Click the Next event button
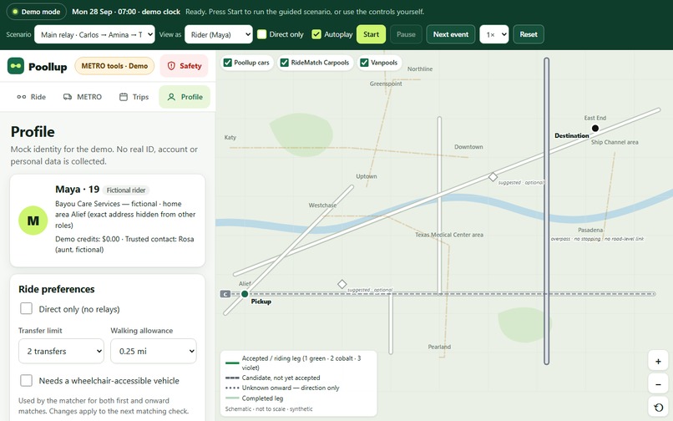Screen dimensions: 673x421 [451, 34]
